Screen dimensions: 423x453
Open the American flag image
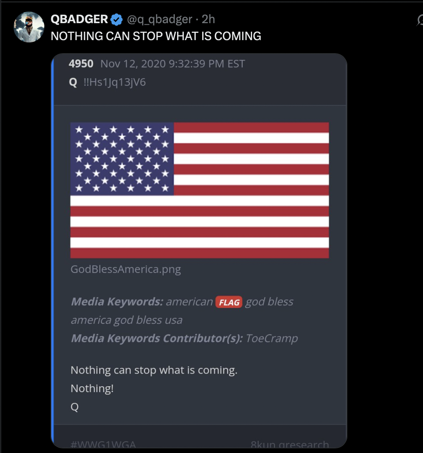(x=200, y=190)
